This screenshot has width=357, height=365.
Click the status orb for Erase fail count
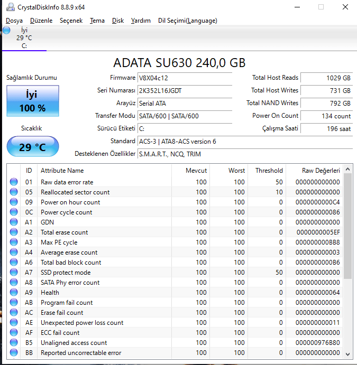[14, 312]
